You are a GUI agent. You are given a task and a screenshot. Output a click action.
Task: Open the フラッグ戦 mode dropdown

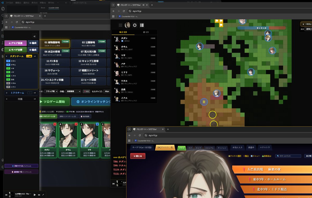pos(51,91)
